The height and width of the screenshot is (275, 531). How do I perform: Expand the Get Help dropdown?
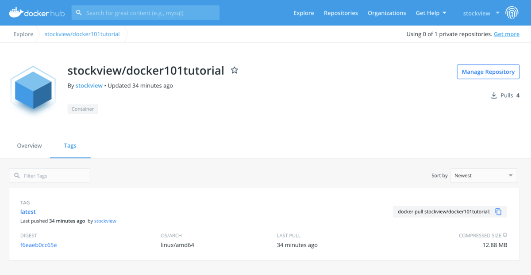pyautogui.click(x=431, y=13)
